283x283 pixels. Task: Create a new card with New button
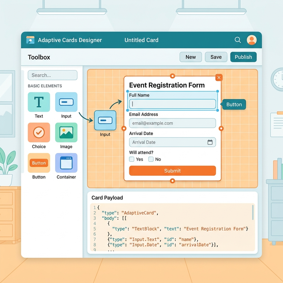[x=191, y=57]
